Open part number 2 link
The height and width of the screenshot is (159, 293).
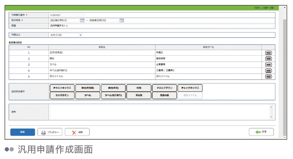pyautogui.click(x=29, y=58)
